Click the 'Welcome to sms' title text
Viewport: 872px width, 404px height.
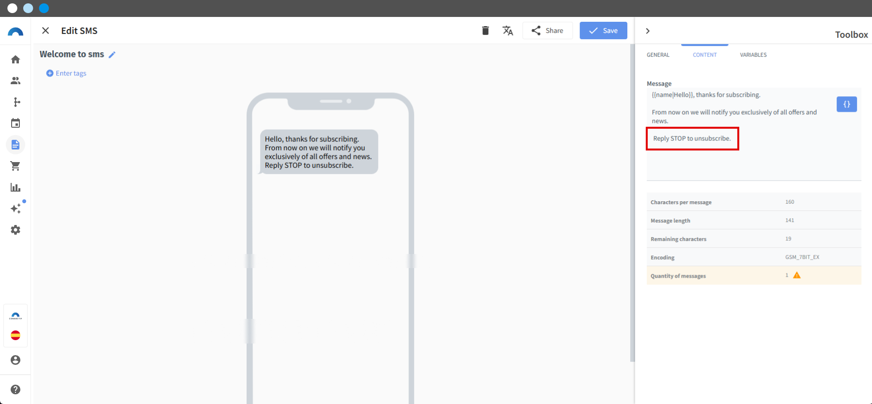tap(72, 54)
